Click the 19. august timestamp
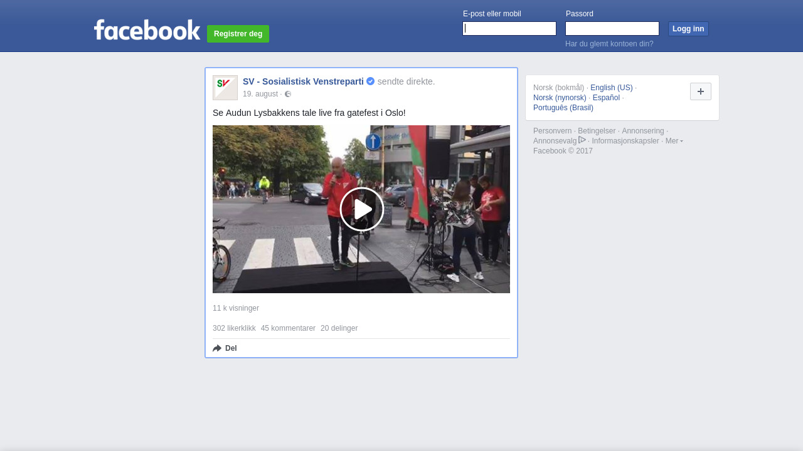803x451 pixels. pos(260,94)
